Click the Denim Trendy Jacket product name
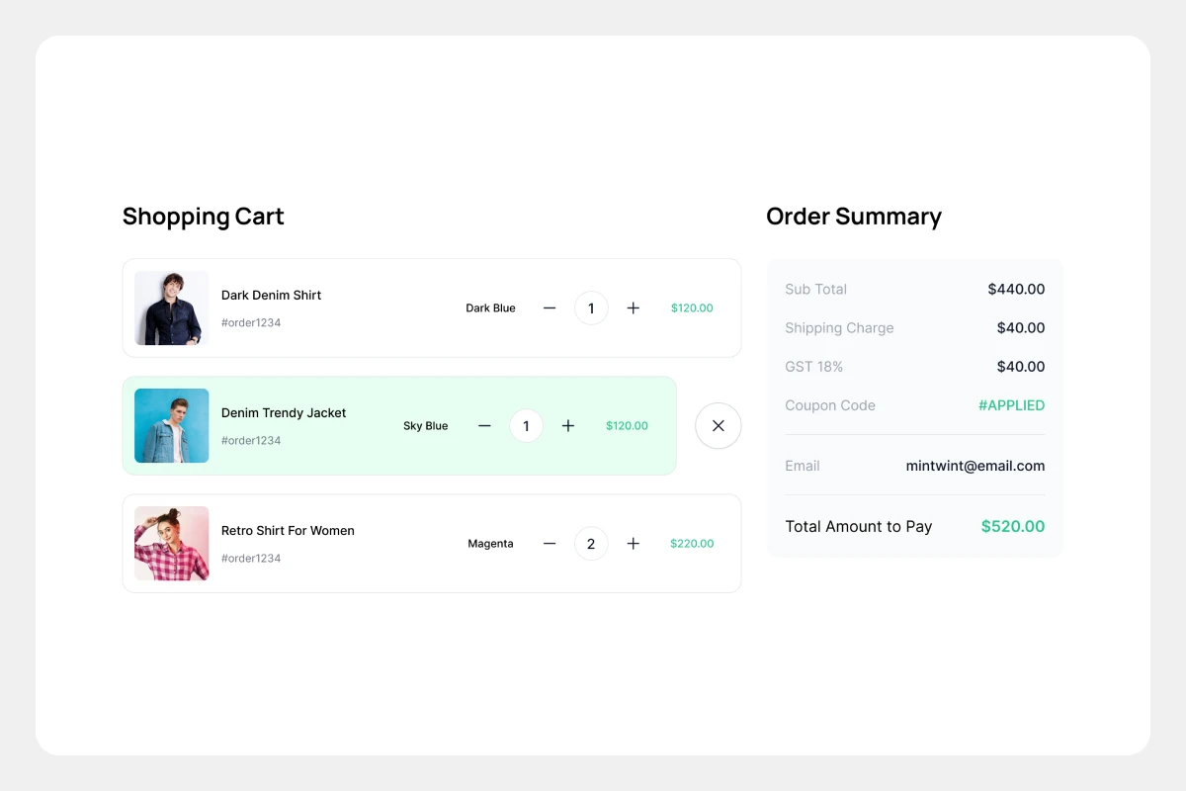 click(284, 413)
